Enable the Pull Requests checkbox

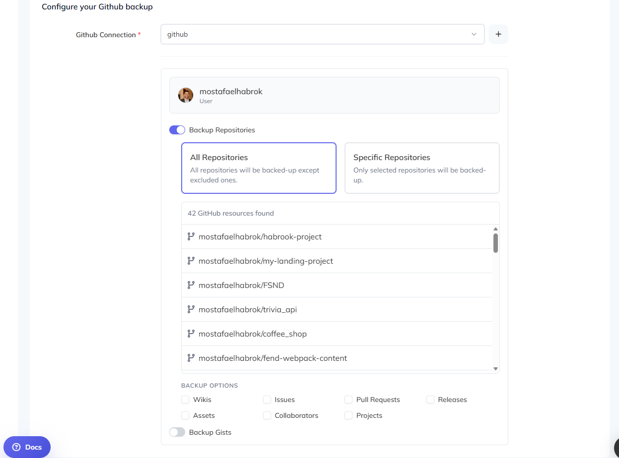tap(348, 400)
